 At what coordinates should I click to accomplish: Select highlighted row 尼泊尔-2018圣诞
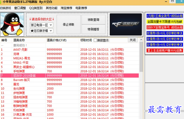point(69,75)
